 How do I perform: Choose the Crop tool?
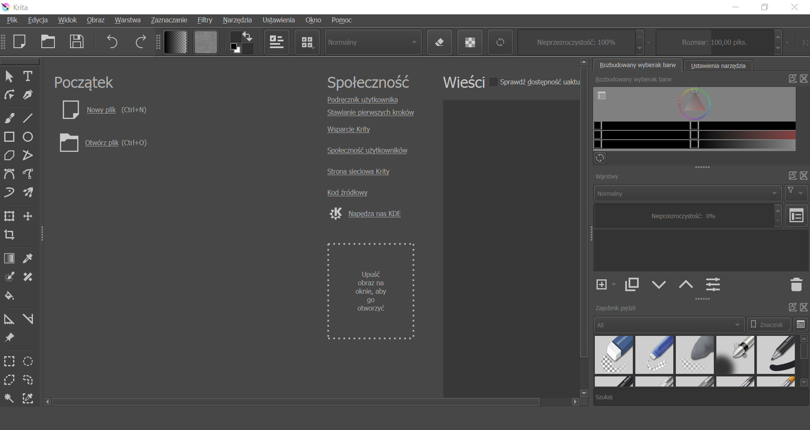(x=9, y=235)
